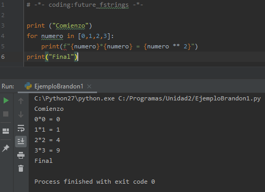Click the output line 3*3 = 9
This screenshot has height=192, width=265.
tap(47, 150)
